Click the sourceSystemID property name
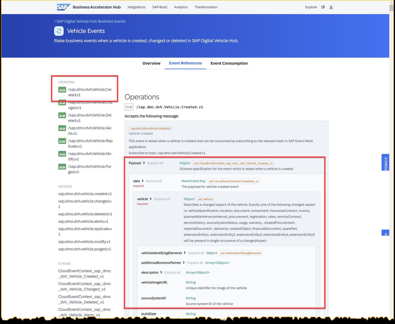The width and height of the screenshot is (395, 324). pyautogui.click(x=153, y=298)
